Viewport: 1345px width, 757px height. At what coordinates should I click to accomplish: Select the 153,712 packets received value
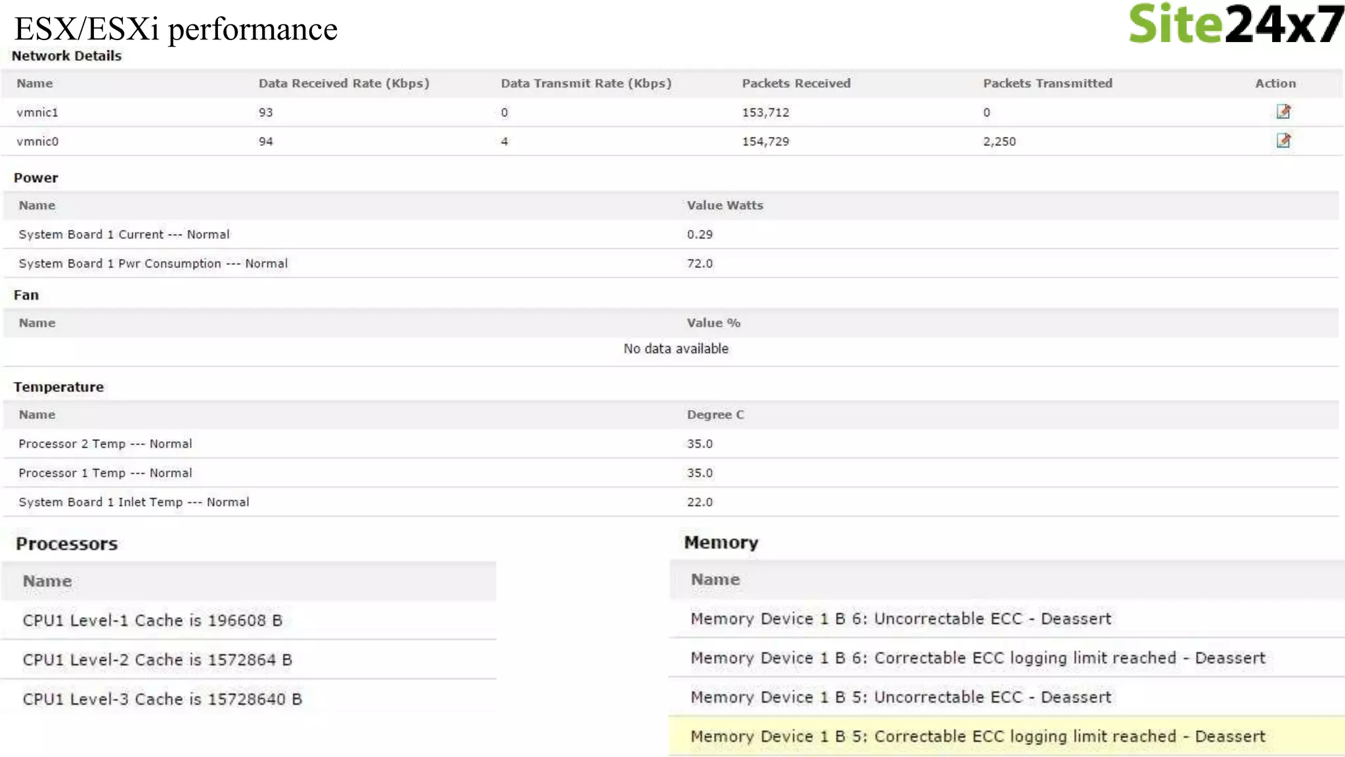click(x=766, y=112)
